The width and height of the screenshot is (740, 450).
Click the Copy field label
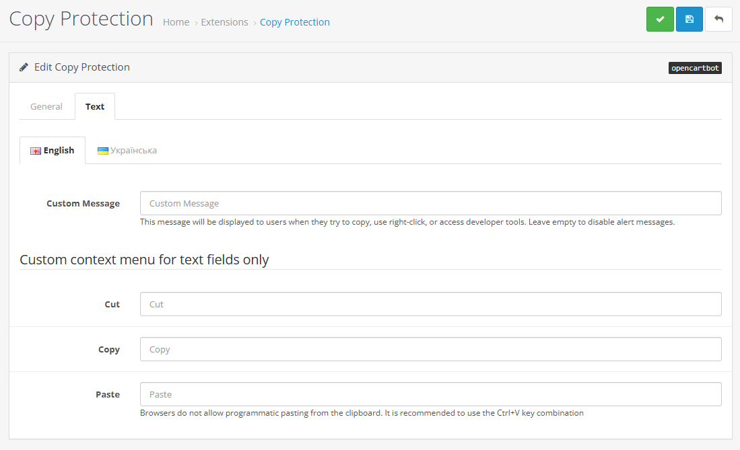point(108,349)
